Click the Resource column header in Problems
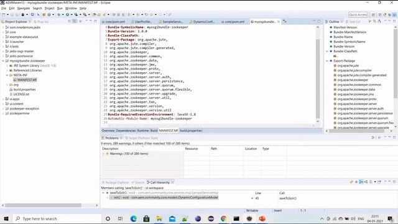 197,149
